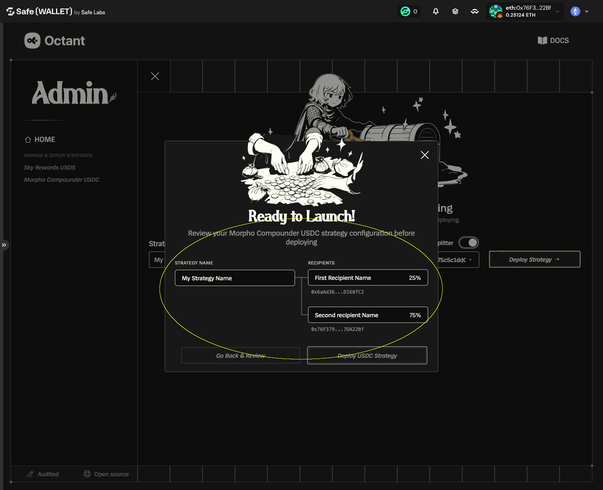Open Morpho Compounder USDC strategy
Screen dimensions: 603x490
pyautogui.click(x=61, y=180)
